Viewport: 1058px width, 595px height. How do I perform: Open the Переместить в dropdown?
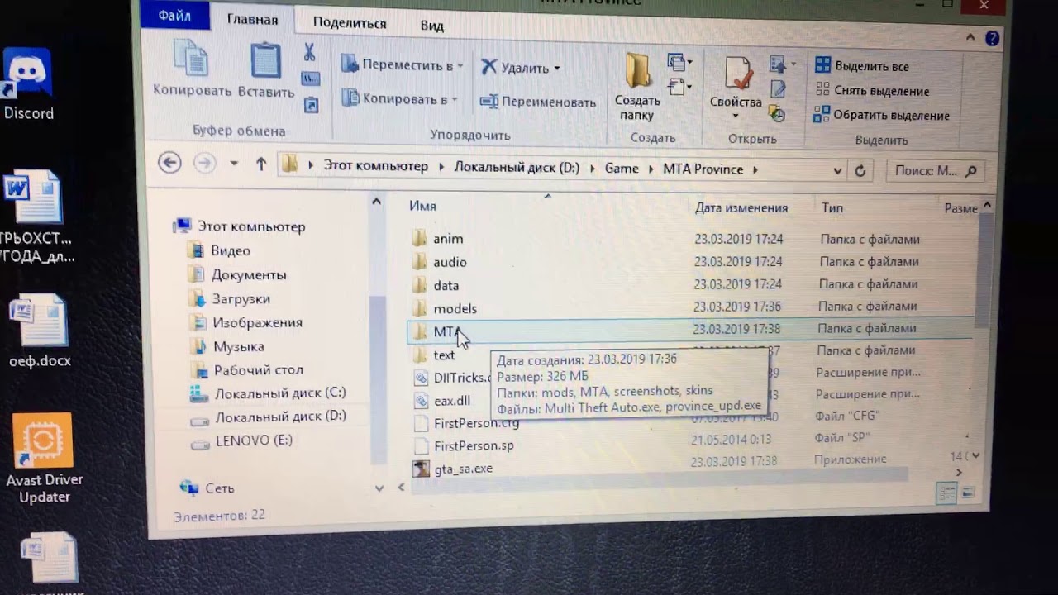click(x=403, y=64)
